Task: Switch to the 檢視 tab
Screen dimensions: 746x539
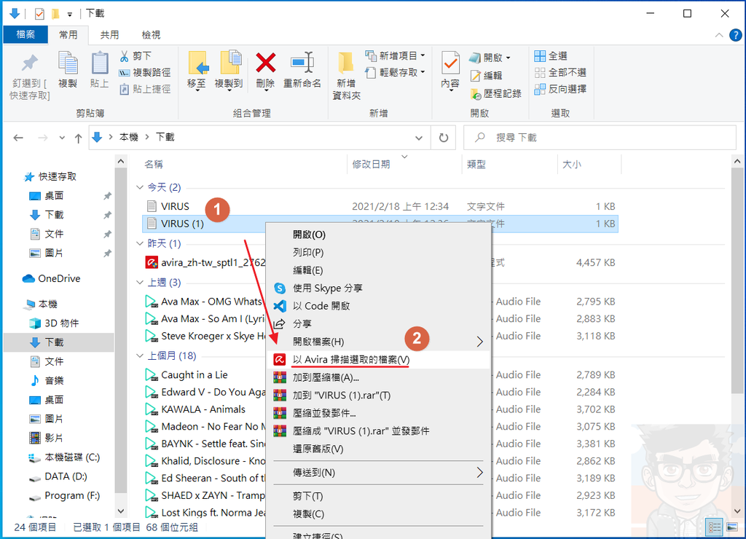Action: click(151, 35)
